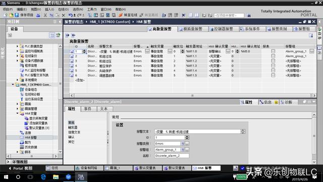Toggle report checkbox for alarm 机组过压
The height and width of the screenshot is (182, 323).
(x=273, y=61)
